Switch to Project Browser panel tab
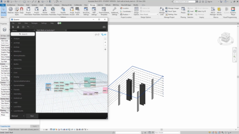Screen dimensions: 239x134 (x=24, y=130)
